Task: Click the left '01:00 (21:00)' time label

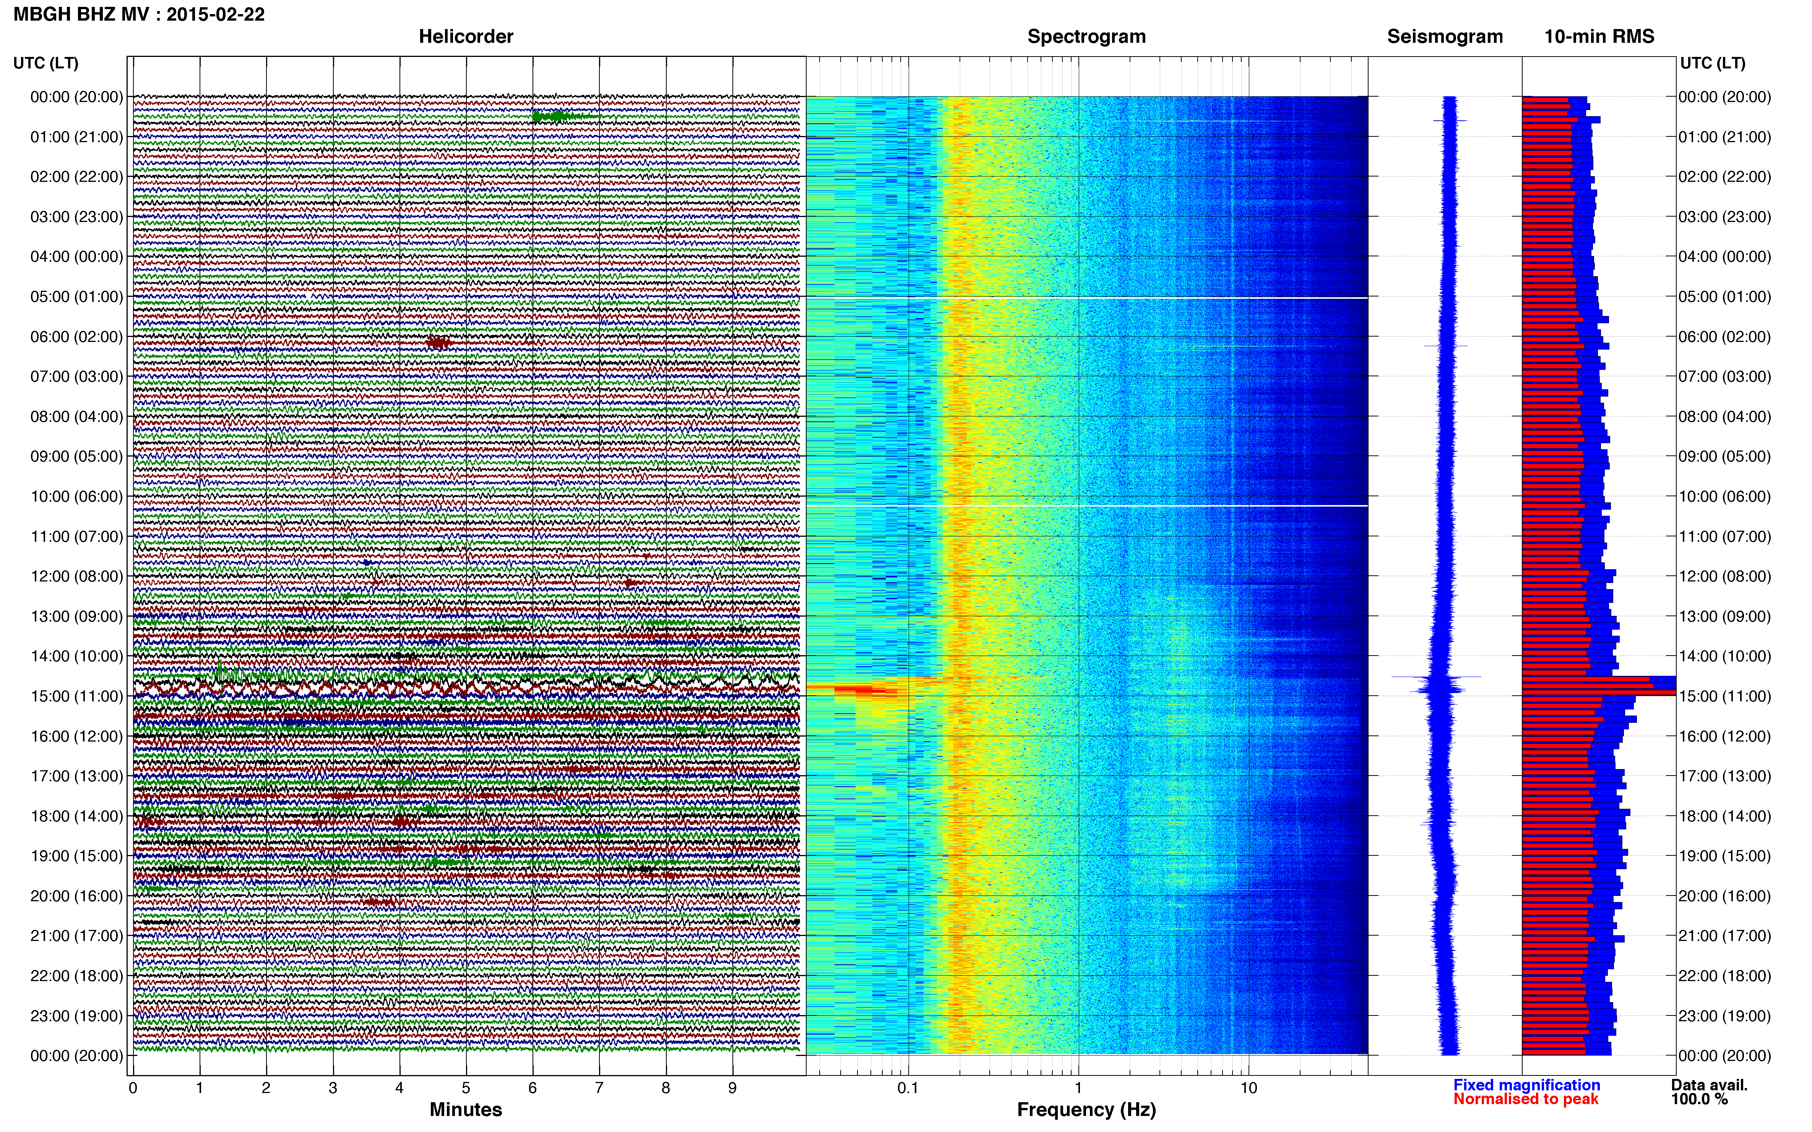Action: click(76, 137)
